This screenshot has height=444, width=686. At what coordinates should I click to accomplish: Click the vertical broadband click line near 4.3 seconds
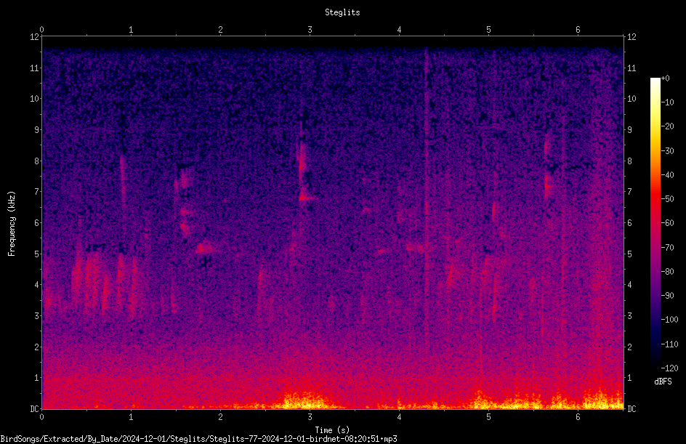pyautogui.click(x=425, y=193)
